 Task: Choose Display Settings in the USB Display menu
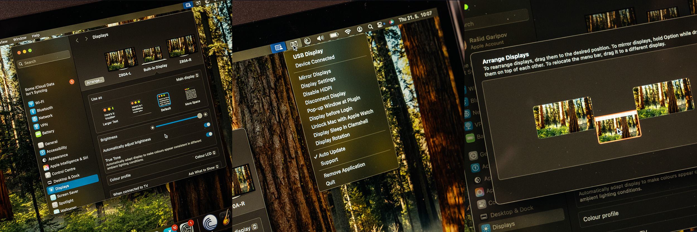[318, 82]
